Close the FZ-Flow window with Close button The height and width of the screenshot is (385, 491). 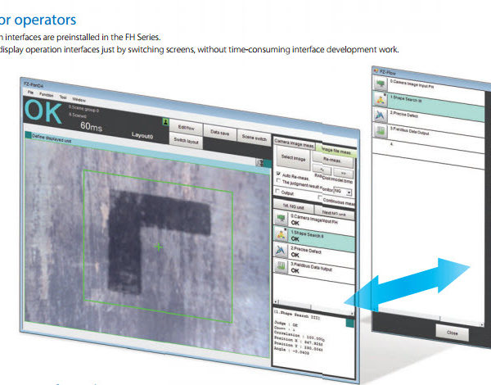pyautogui.click(x=453, y=333)
